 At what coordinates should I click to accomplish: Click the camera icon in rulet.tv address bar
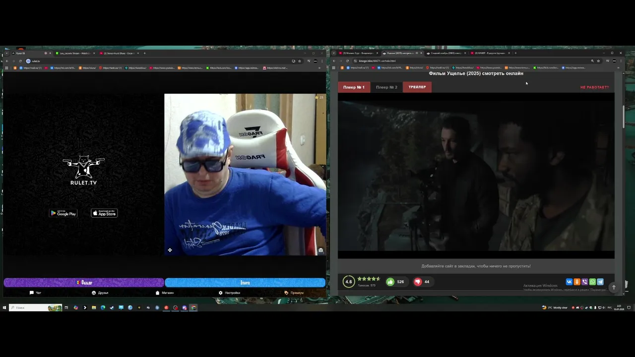(x=294, y=61)
